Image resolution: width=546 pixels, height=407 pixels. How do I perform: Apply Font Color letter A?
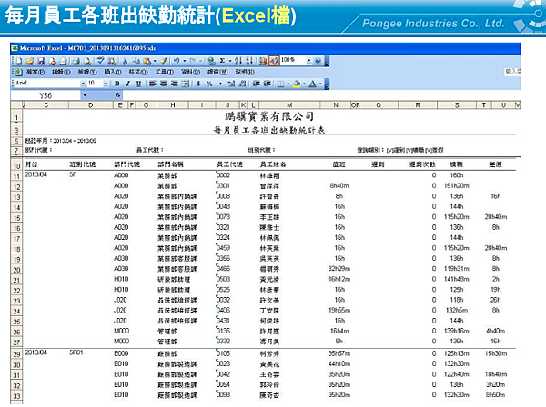pyautogui.click(x=313, y=84)
